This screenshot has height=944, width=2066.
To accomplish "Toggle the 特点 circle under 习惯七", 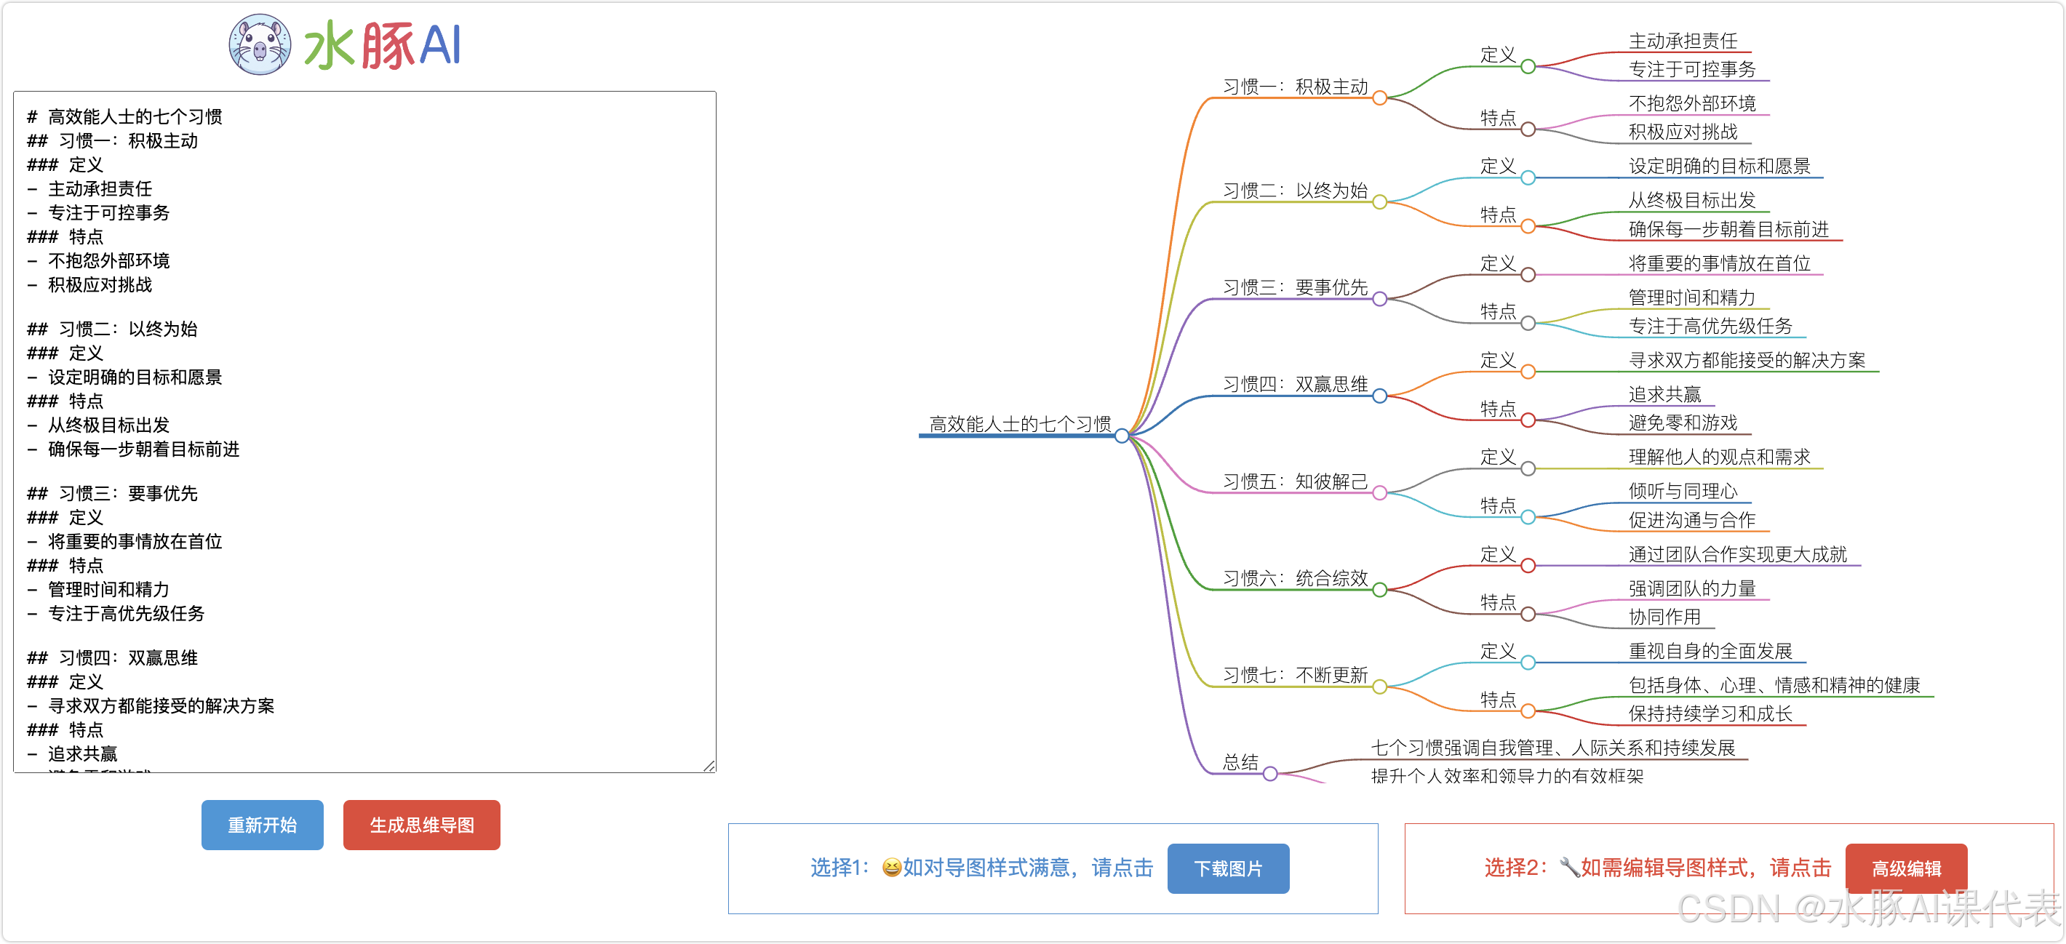I will 1528,711.
